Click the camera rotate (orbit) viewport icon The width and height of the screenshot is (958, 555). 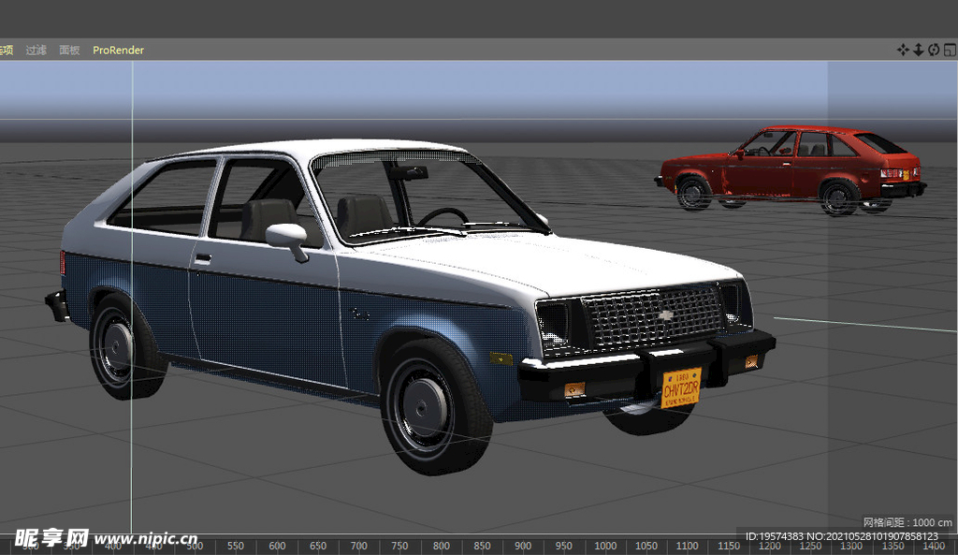(x=933, y=50)
